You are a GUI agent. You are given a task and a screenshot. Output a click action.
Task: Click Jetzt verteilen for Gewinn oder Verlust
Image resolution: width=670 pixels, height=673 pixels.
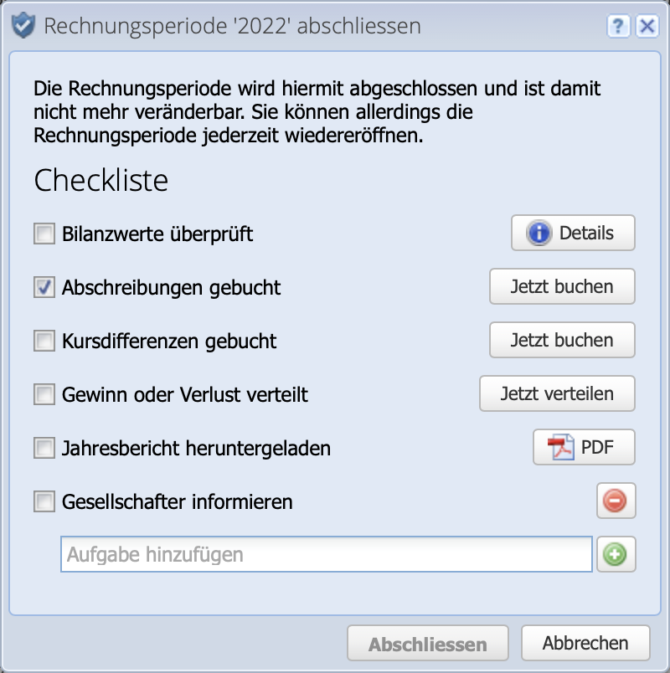point(557,393)
